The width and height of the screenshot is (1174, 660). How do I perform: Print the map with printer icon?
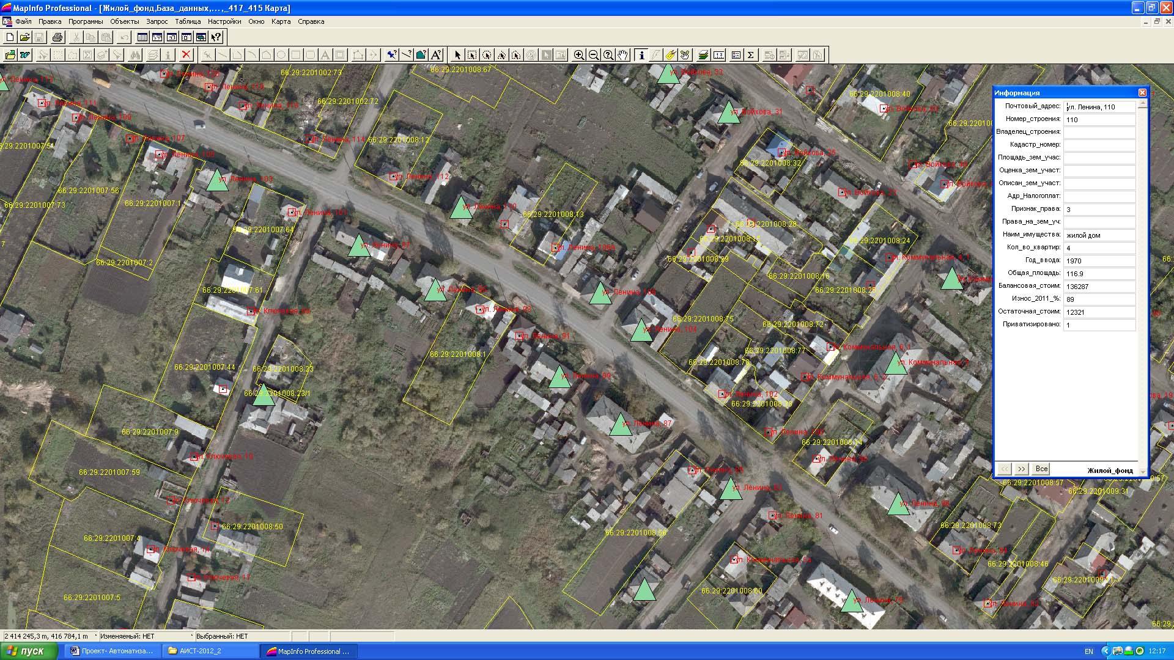tap(57, 37)
